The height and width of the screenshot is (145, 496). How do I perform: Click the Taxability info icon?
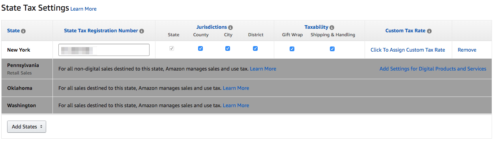[x=332, y=28]
